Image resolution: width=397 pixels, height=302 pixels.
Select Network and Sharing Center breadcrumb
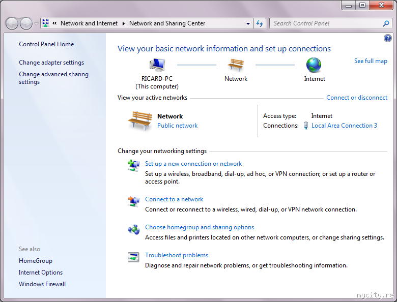point(167,23)
